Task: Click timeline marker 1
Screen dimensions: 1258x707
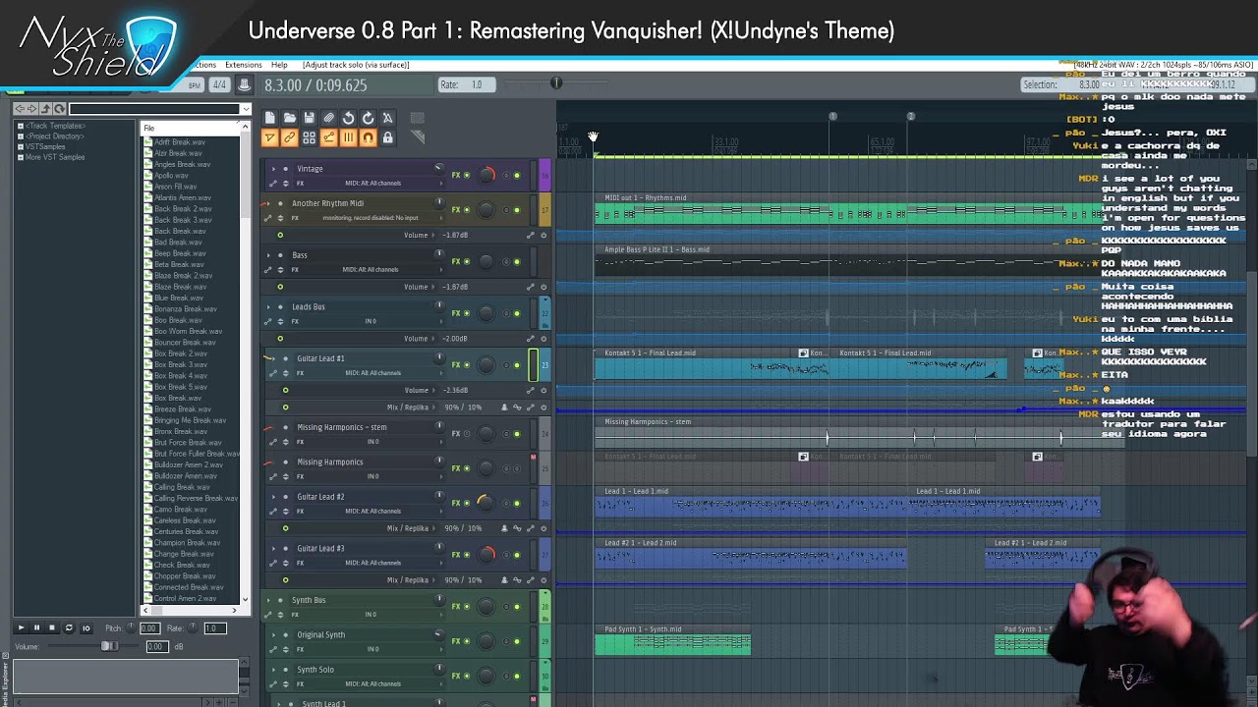Action: 832,117
